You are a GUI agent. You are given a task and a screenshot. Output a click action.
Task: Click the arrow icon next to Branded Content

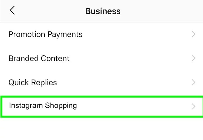(193, 58)
